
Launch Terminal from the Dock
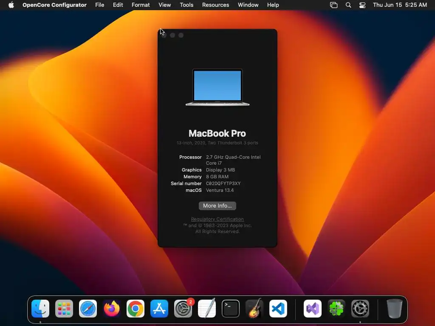[x=231, y=309]
